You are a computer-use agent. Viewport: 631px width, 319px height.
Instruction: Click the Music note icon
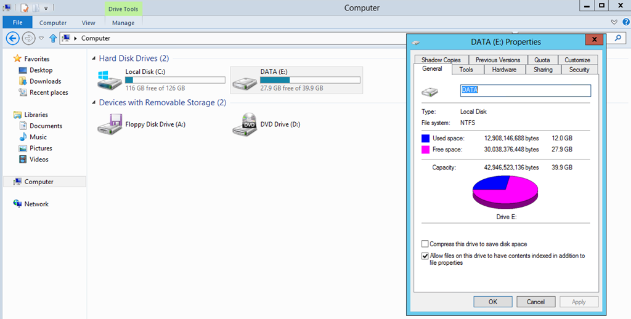tap(23, 137)
